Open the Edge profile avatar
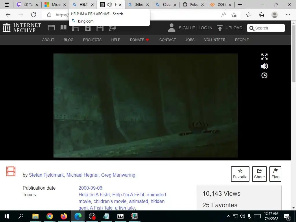The width and height of the screenshot is (296, 222). (x=275, y=15)
